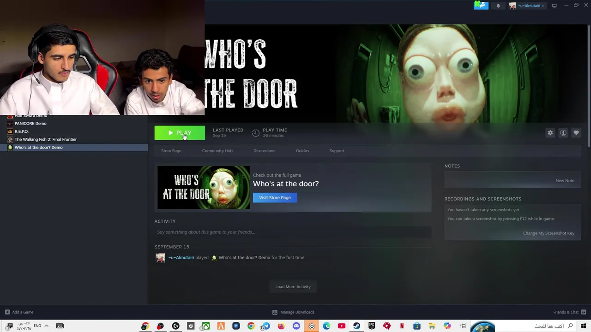Viewport: 591px width, 332px height.
Task: Select PANICORE Demo in library list
Action: point(30,124)
